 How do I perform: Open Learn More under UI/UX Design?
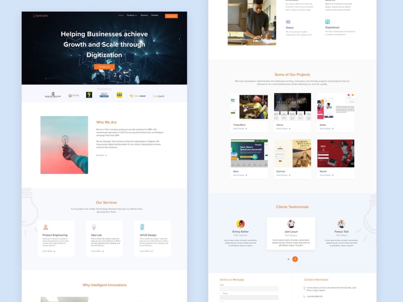(x=146, y=251)
